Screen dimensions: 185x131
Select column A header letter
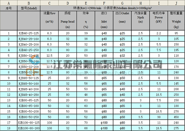point(8,3)
